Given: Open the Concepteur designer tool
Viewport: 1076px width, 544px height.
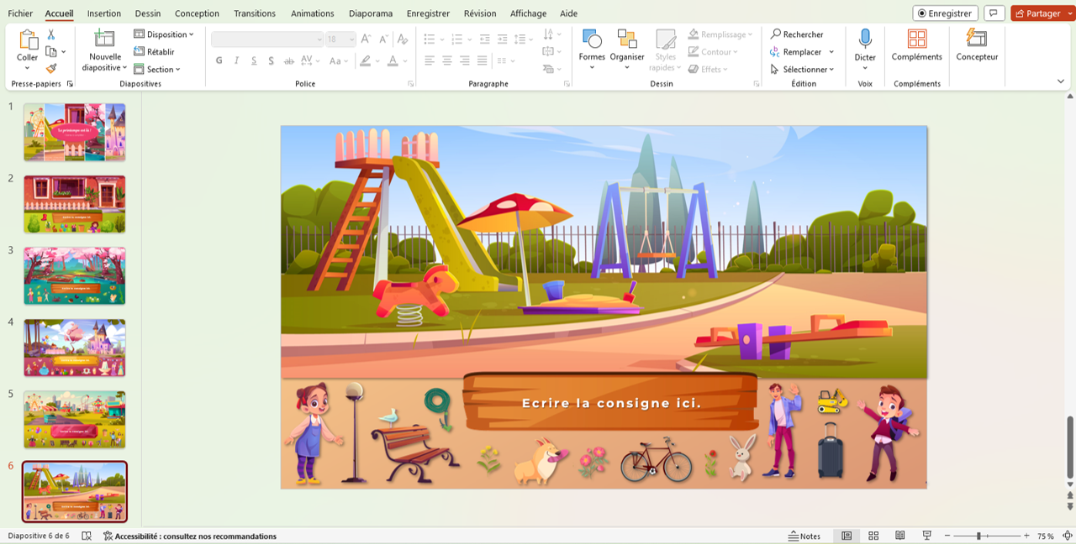Looking at the screenshot, I should [x=977, y=39].
